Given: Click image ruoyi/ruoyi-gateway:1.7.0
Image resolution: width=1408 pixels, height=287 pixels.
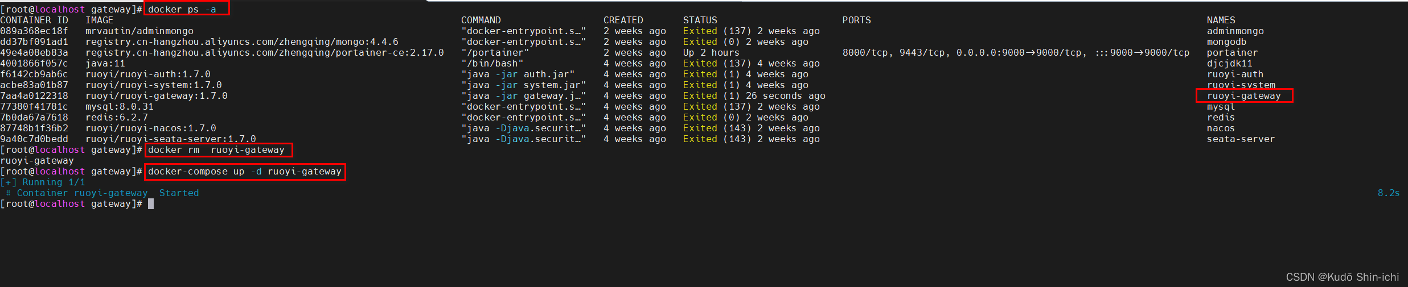Looking at the screenshot, I should 157,96.
